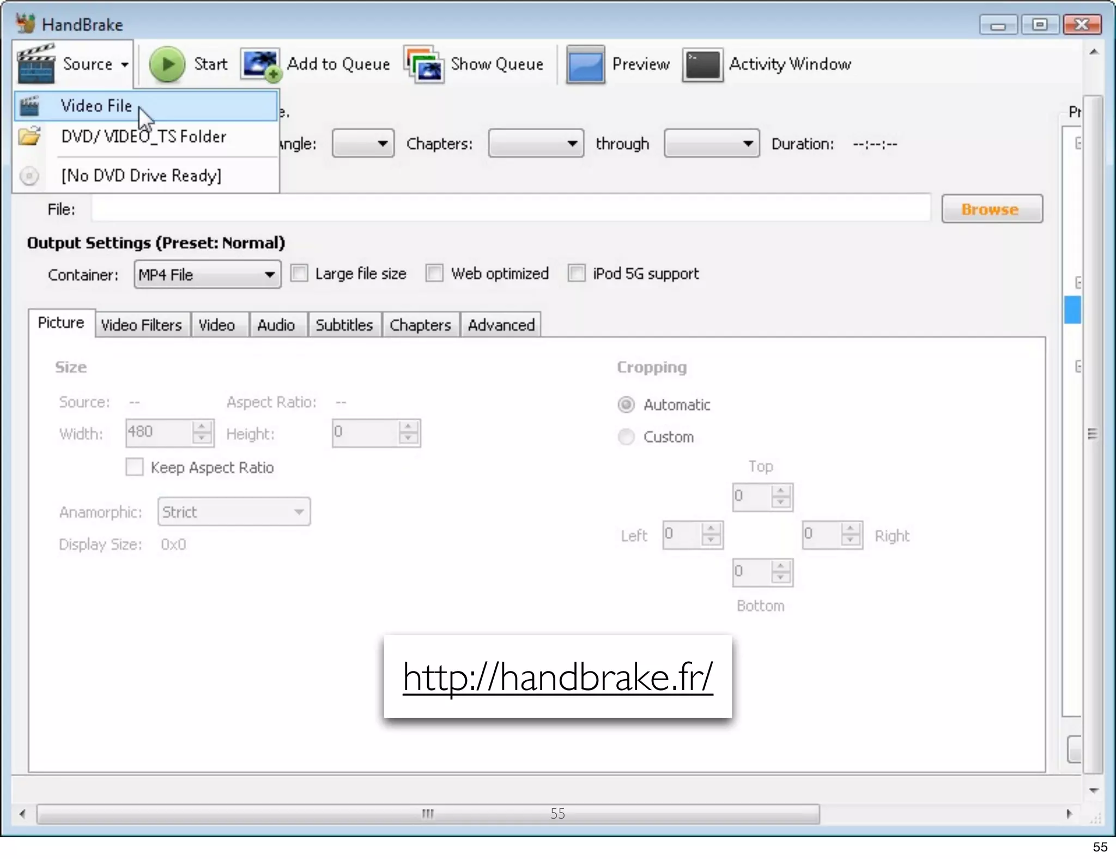
Task: Choose Video File from Source menu
Action: click(96, 106)
